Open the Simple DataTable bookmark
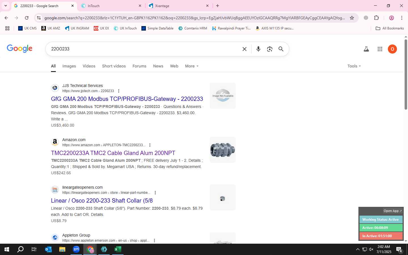 (158, 28)
